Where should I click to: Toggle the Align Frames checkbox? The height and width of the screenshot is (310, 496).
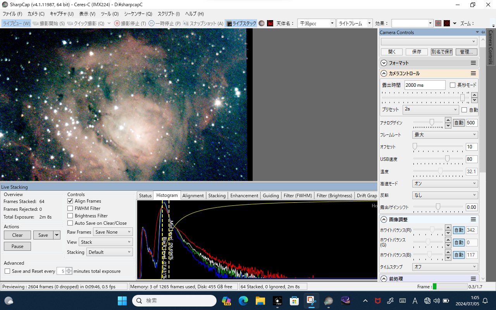point(70,201)
